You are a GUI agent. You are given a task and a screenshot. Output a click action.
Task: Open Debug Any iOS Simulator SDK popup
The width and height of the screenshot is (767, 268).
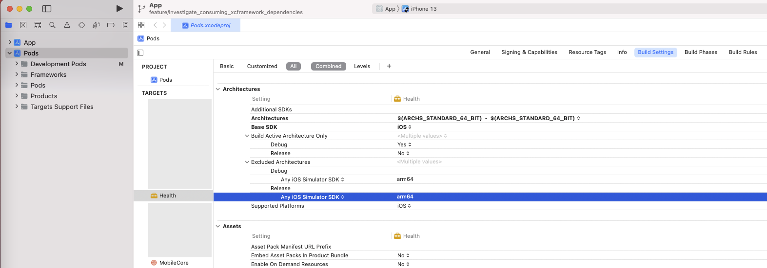click(x=313, y=179)
